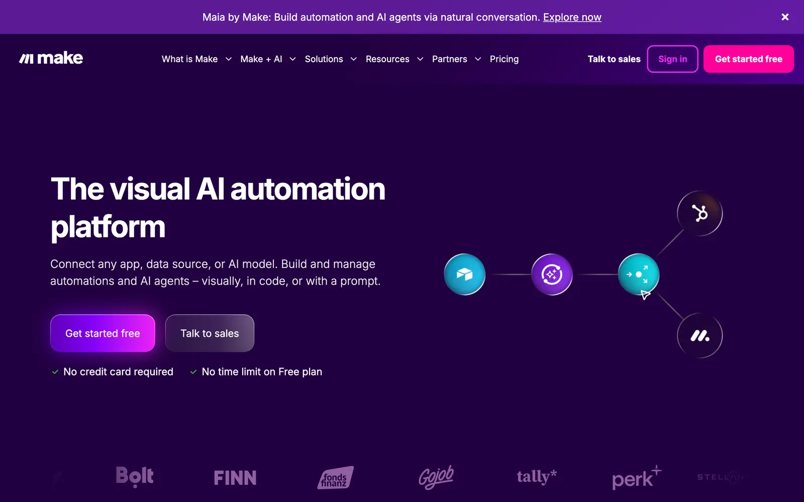Click No time limit on Free plan text
This screenshot has height=502, width=804.
click(262, 372)
